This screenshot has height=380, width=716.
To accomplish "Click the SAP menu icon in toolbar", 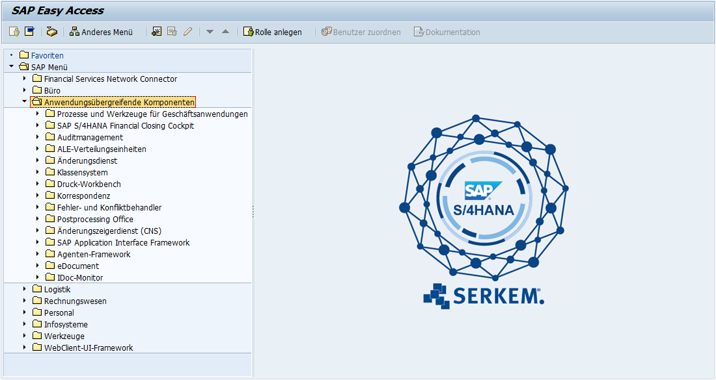I will coord(29,32).
